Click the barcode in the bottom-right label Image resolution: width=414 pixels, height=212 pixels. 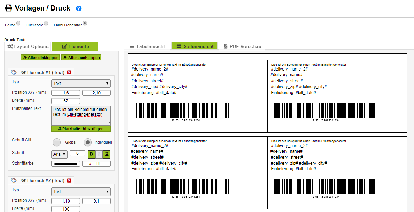pyautogui.click(x=324, y=187)
